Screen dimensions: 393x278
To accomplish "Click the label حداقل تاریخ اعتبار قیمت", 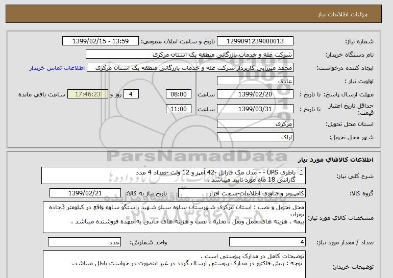I will [x=351, y=109].
